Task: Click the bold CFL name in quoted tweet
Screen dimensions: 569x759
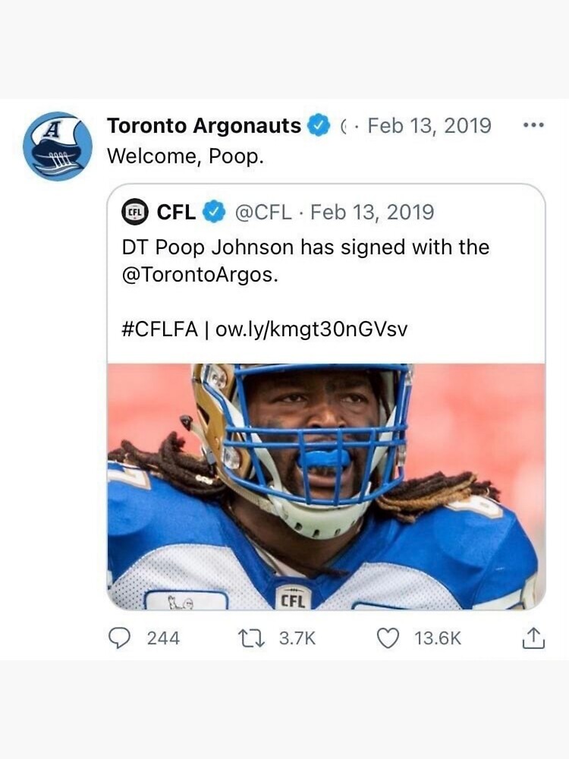Action: (x=176, y=213)
